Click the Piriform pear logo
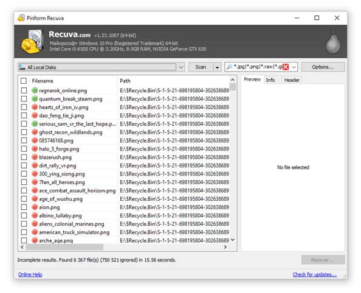 (333, 42)
